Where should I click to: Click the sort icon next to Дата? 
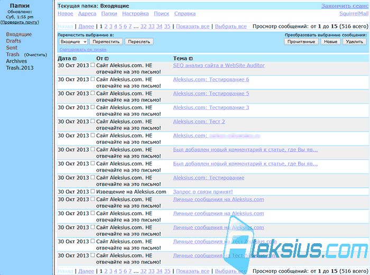pyautogui.click(x=75, y=59)
